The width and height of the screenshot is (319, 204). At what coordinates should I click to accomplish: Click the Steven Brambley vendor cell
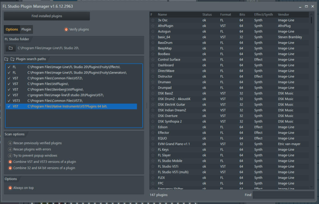(x=290, y=37)
